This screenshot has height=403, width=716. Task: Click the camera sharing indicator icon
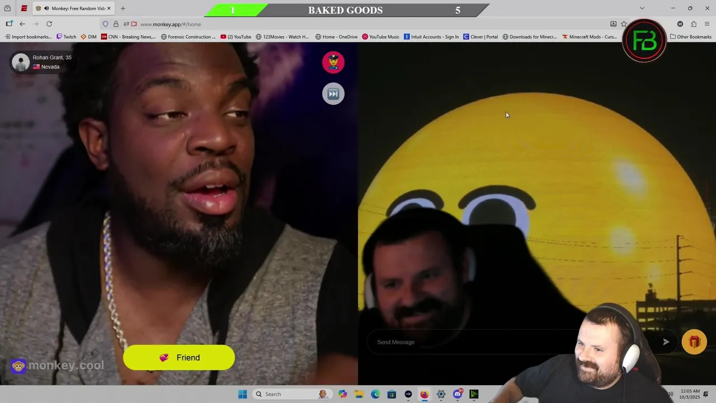[134, 24]
